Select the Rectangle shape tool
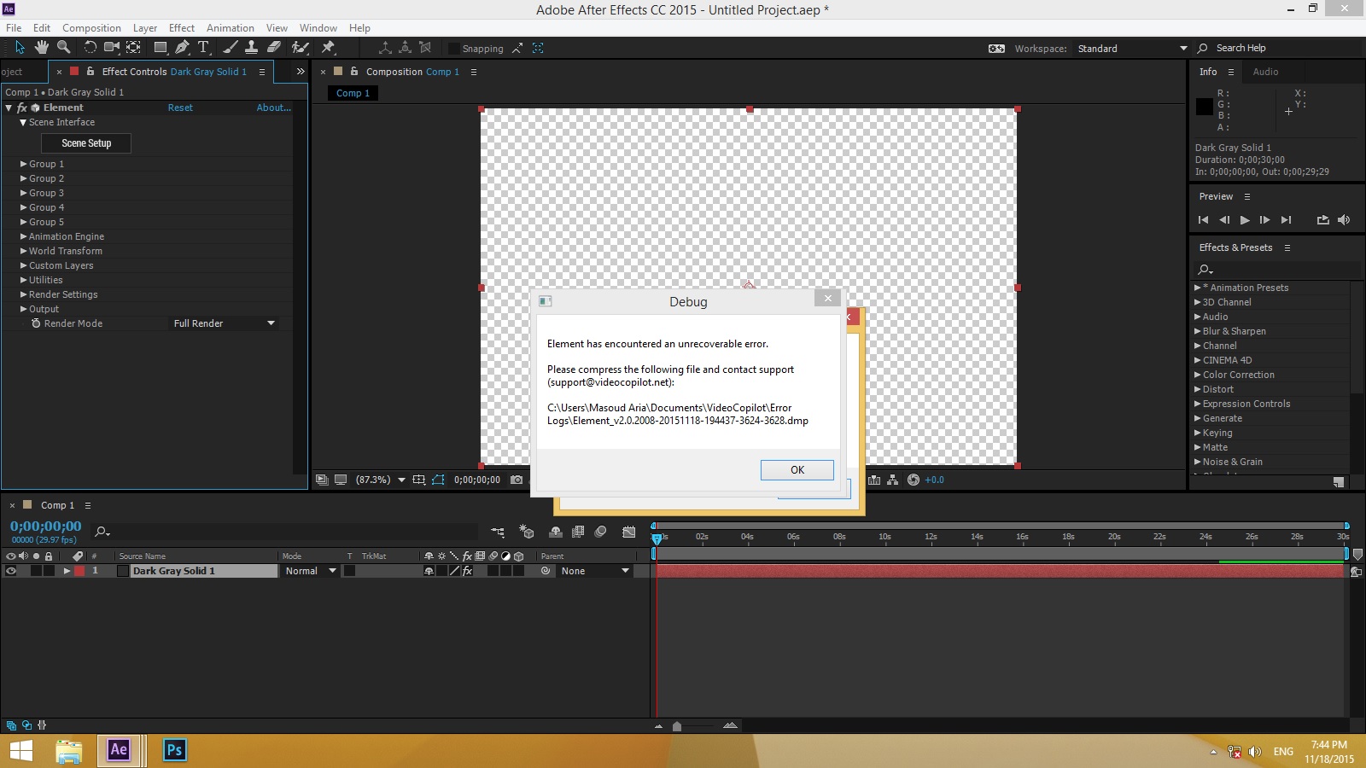1366x768 pixels. tap(160, 48)
